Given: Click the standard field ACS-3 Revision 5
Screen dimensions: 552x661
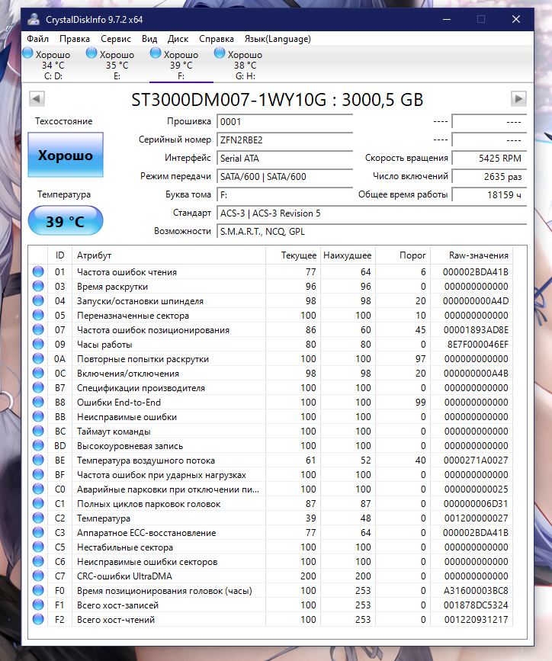Looking at the screenshot, I should (x=371, y=213).
